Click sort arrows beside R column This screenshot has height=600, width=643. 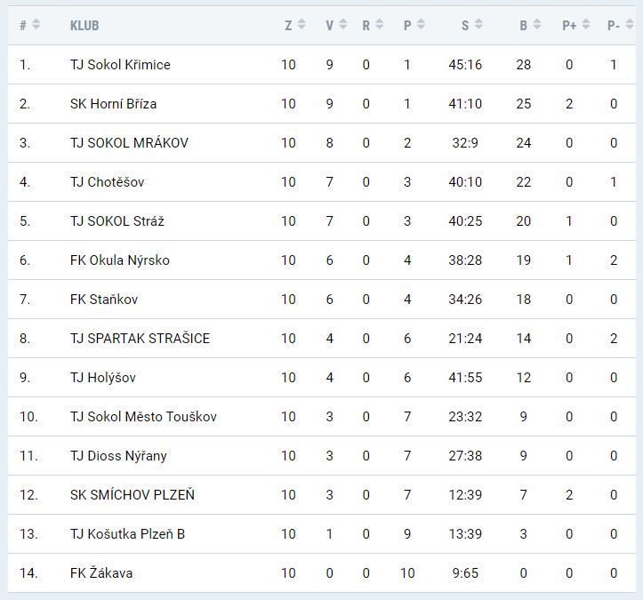pos(379,25)
